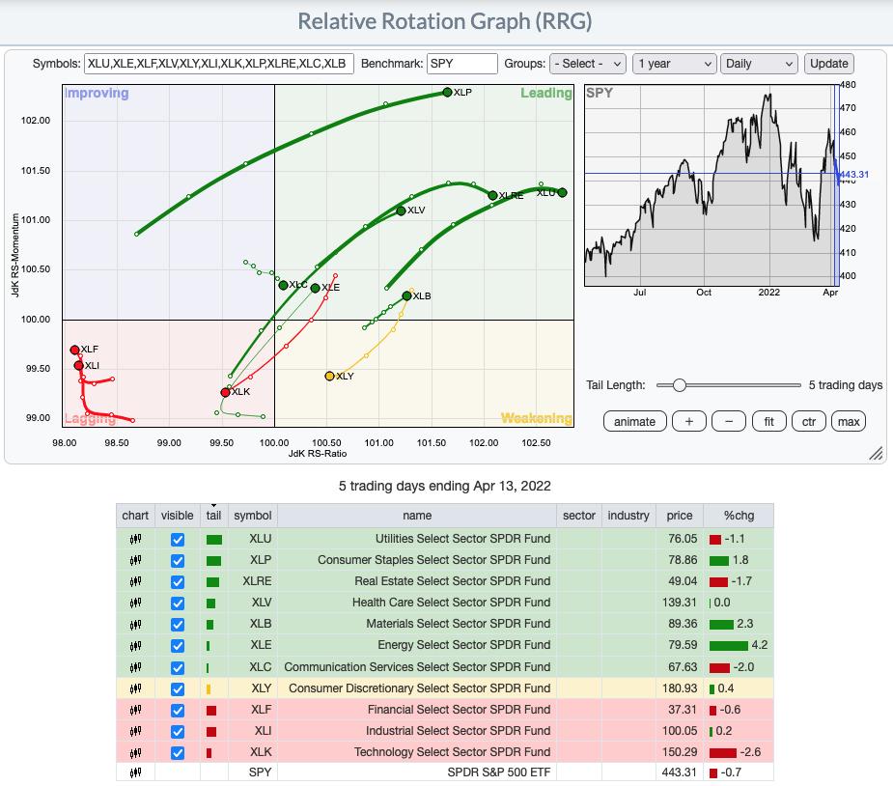Open the 1 year period dropdown

674,64
